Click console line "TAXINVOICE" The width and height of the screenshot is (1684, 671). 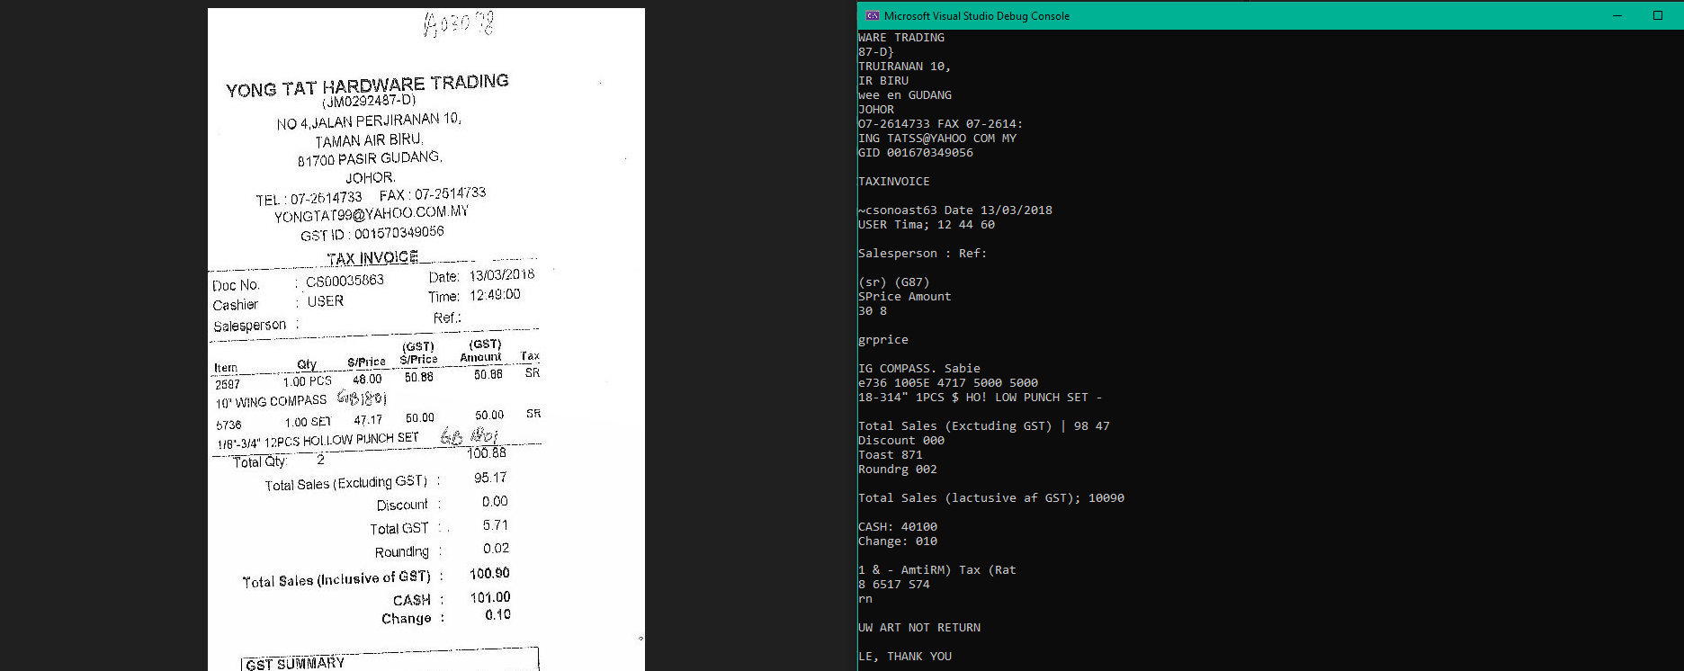[x=894, y=182]
